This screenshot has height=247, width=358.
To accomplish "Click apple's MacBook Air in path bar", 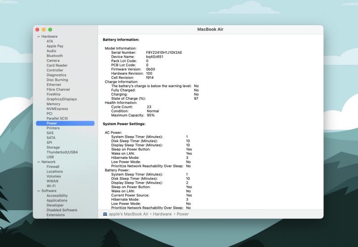I will point(128,214).
